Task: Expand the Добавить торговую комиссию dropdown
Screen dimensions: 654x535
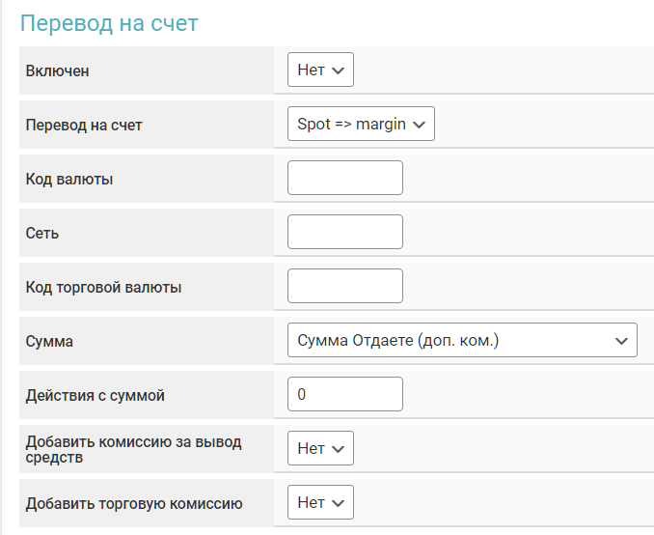Action: (x=320, y=502)
